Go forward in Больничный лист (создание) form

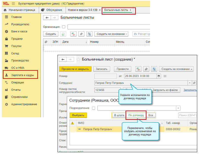coord(70,59)
